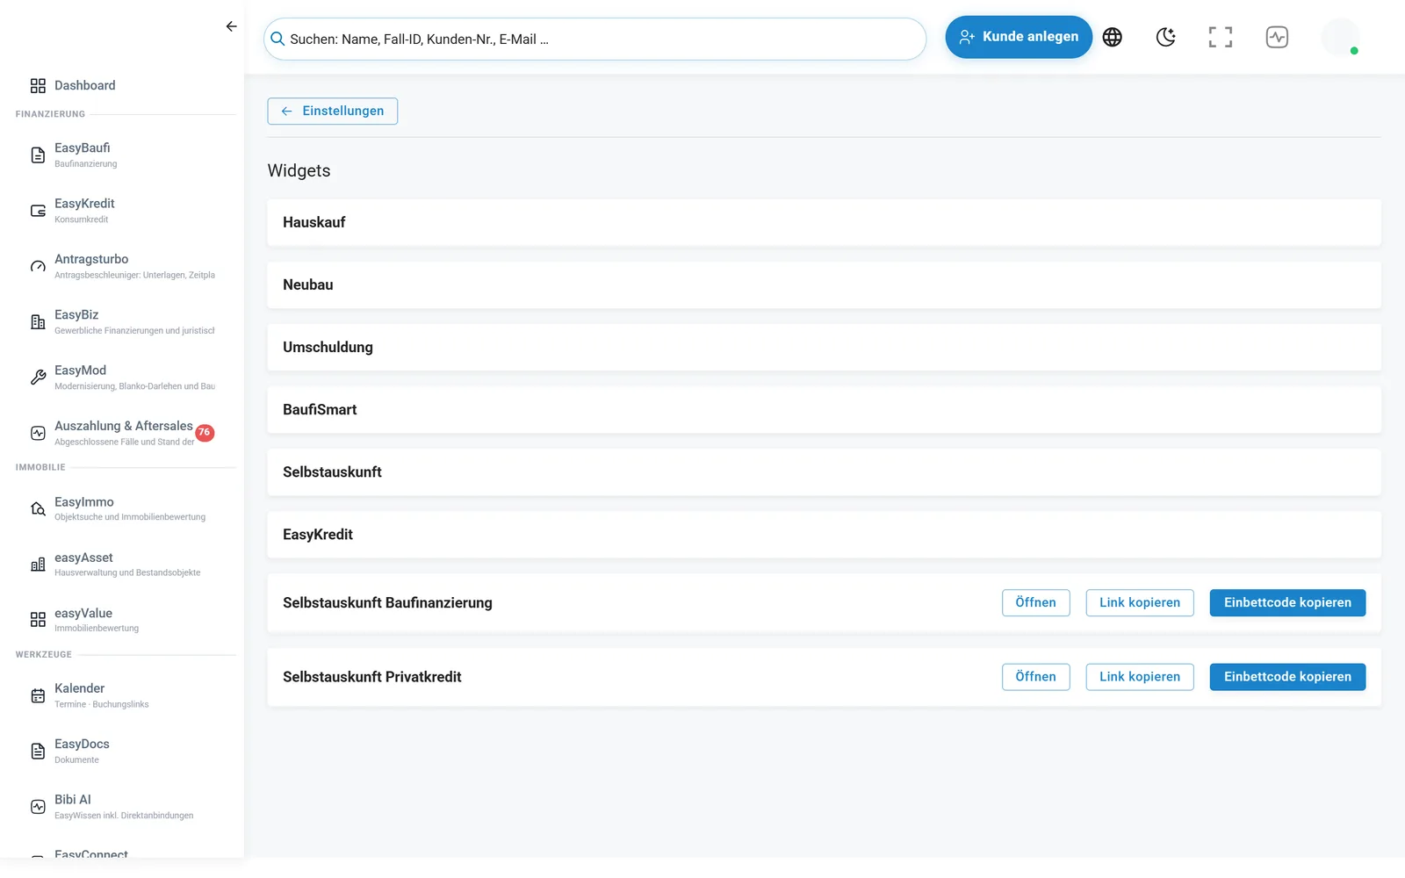Click Einbettcode kopieren for Selbstauskunft Baufinanzierung
1405x878 pixels.
[1287, 602]
